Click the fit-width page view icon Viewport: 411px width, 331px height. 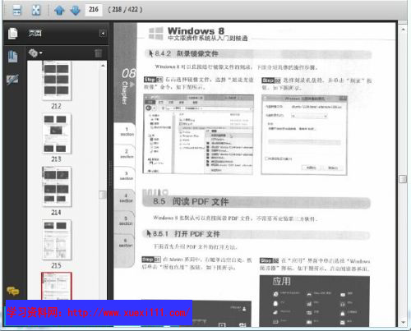point(16,11)
